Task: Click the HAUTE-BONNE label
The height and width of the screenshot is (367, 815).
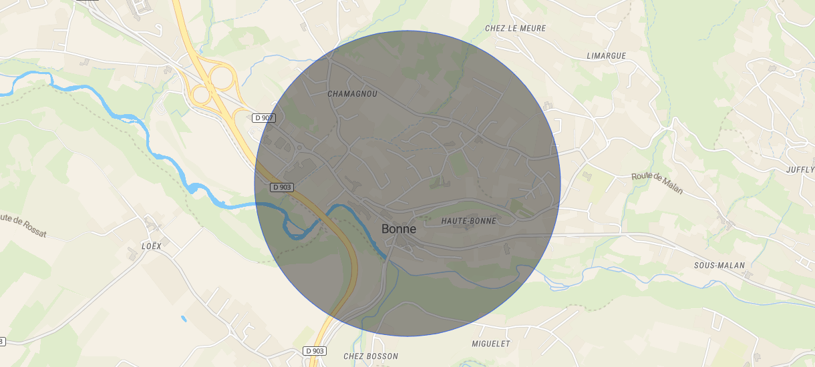Action: pyautogui.click(x=469, y=221)
